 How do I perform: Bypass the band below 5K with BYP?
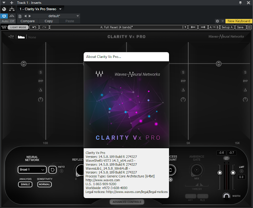pyautogui.click(x=183, y=81)
